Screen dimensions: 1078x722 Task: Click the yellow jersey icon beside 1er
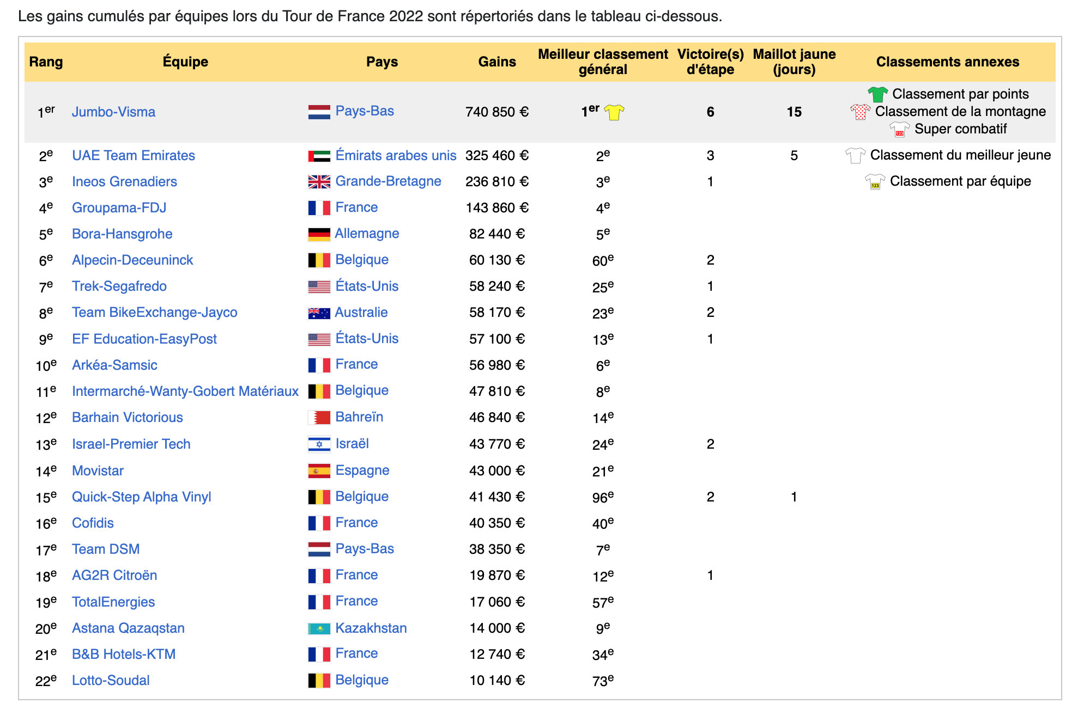pyautogui.click(x=614, y=112)
